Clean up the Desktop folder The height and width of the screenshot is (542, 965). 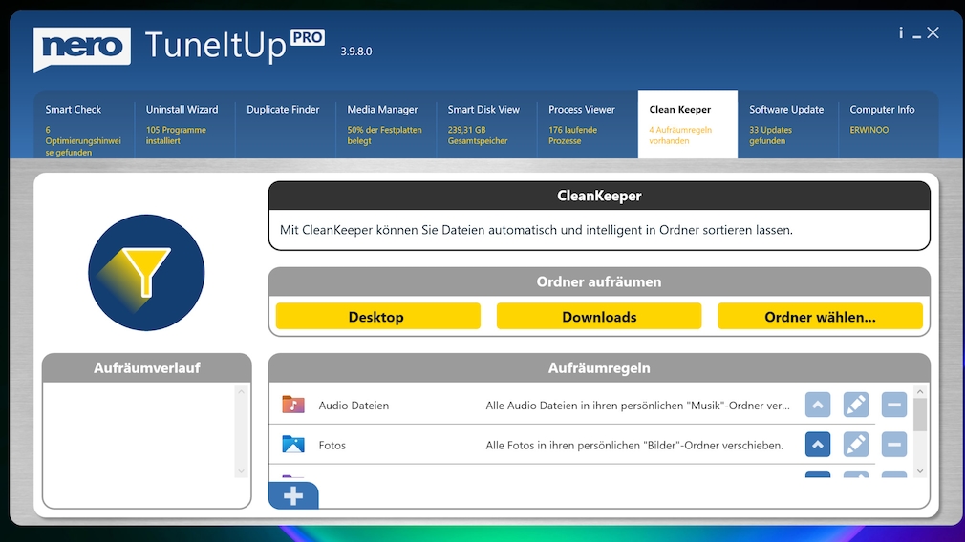pos(377,317)
